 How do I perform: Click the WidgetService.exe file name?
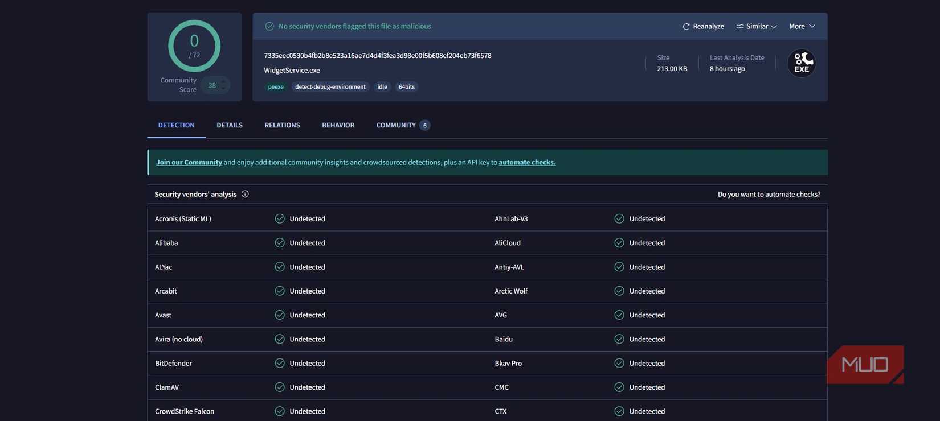coord(292,71)
